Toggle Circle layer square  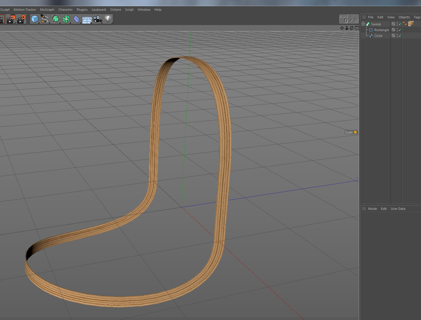point(393,36)
